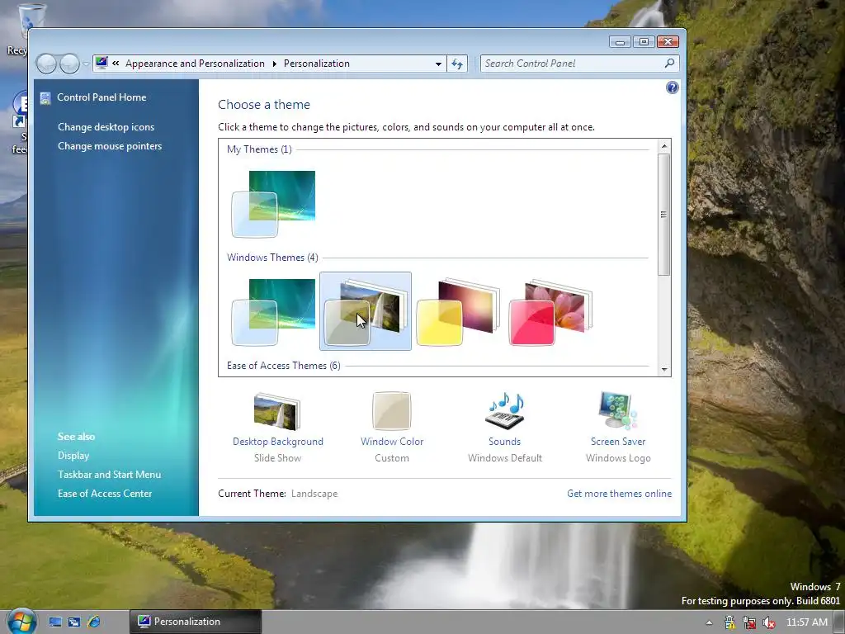Launch Internet Explorer from the taskbar
The height and width of the screenshot is (634, 845).
point(94,622)
